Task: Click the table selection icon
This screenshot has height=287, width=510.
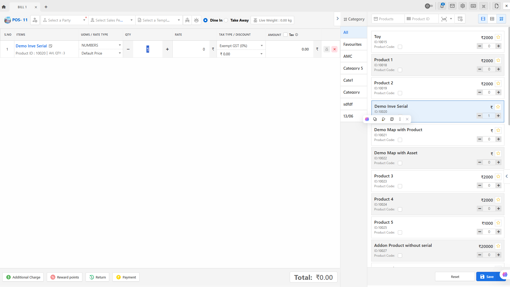Action: click(x=187, y=20)
